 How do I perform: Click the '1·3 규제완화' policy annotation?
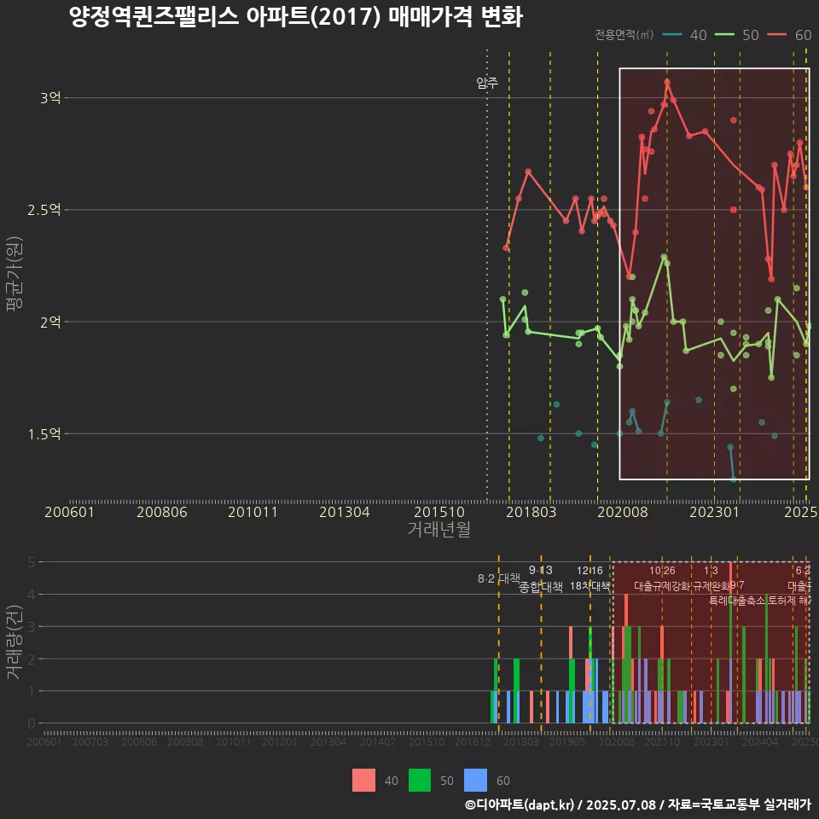click(x=711, y=578)
